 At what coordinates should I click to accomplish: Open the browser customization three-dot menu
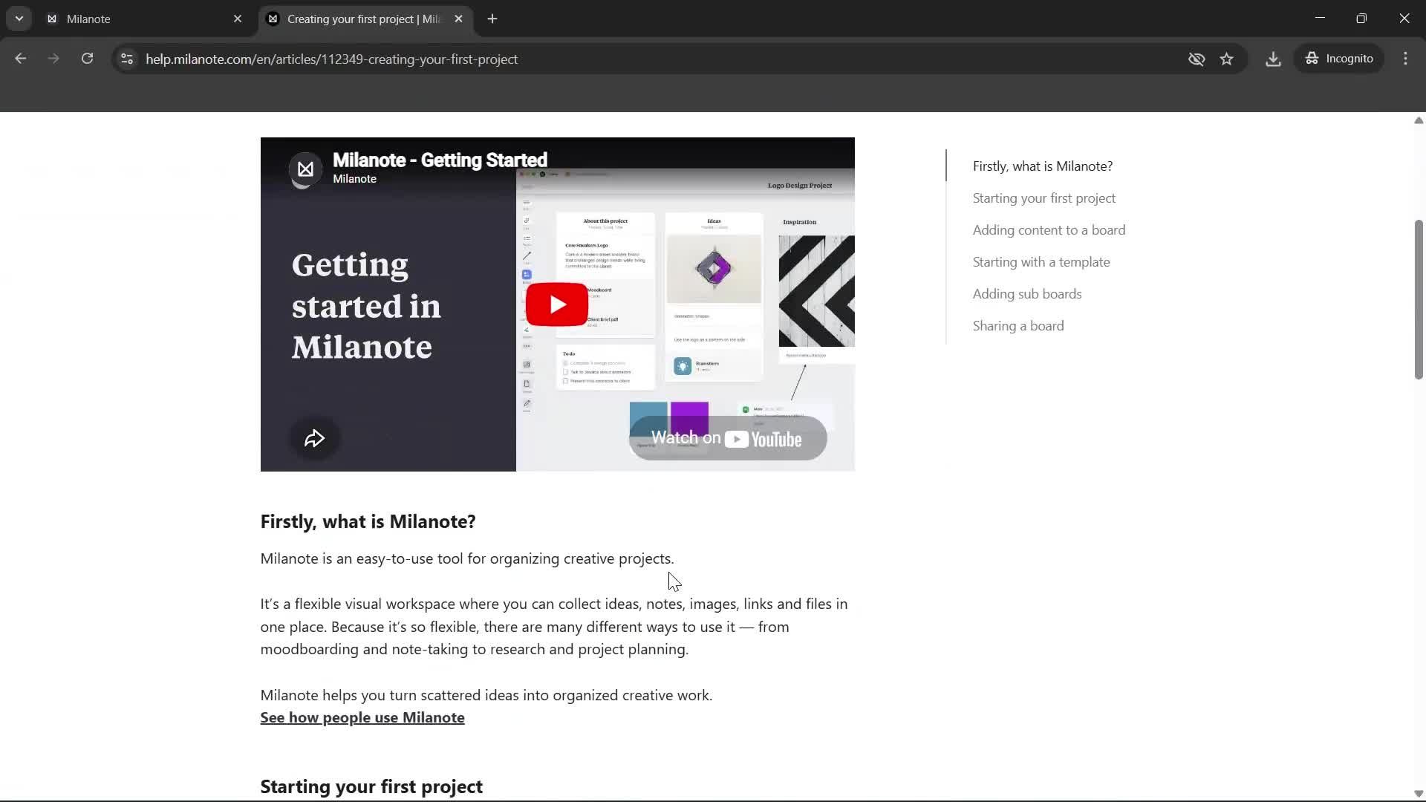click(x=1406, y=59)
